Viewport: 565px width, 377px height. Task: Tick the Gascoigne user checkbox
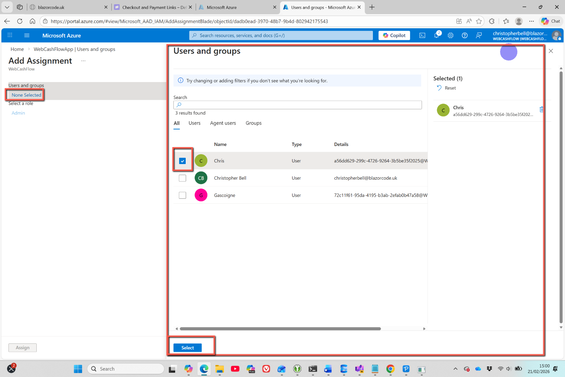[183, 195]
